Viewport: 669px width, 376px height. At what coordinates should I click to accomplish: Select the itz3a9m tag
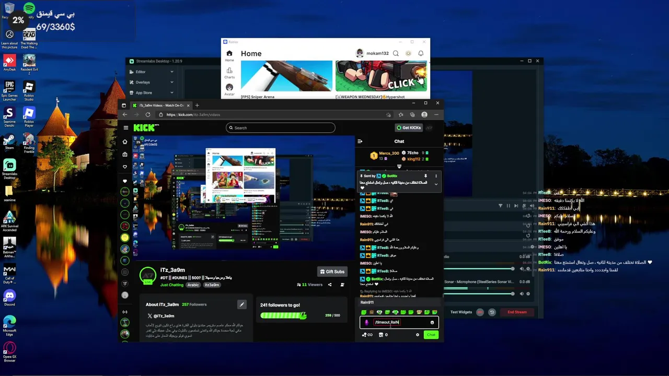point(212,285)
